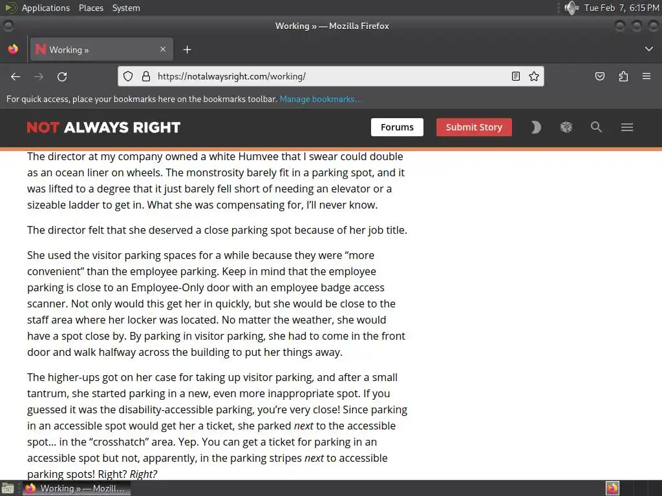
Task: Open the clock showing Tue Feb 7
Action: point(621,8)
